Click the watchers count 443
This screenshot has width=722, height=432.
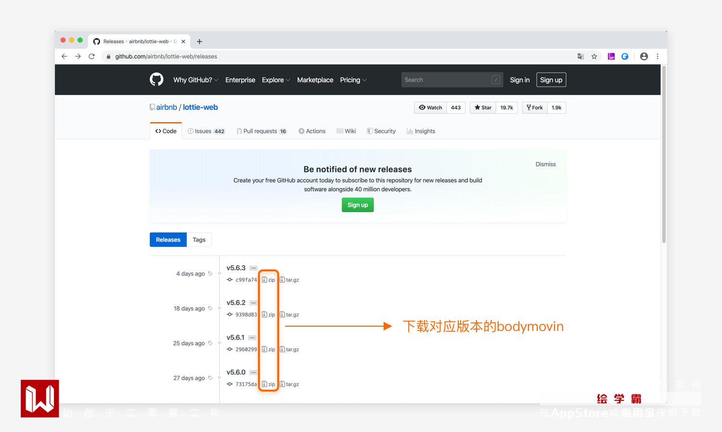tap(456, 108)
